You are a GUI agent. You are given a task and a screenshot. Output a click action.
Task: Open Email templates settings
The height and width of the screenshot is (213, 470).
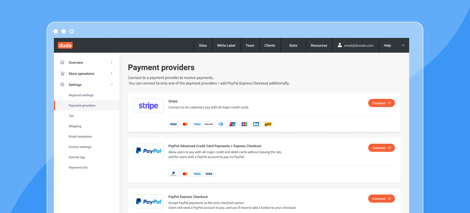click(x=80, y=136)
